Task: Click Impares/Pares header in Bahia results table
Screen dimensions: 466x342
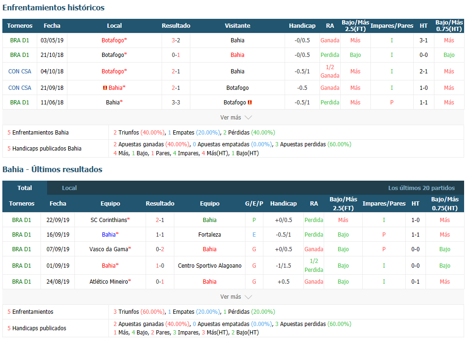Action: tap(384, 204)
